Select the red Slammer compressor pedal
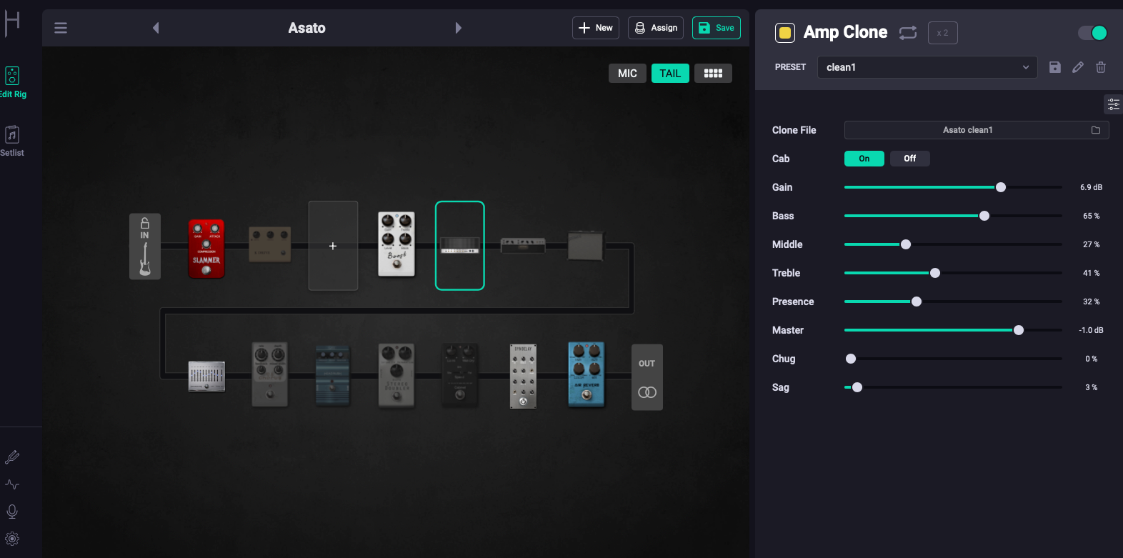Viewport: 1123px width, 558px height. point(206,249)
